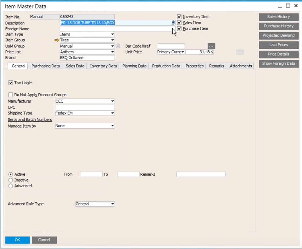302x249 pixels.
Task: Click the globe icon beside the Description field
Action: (x=173, y=23)
